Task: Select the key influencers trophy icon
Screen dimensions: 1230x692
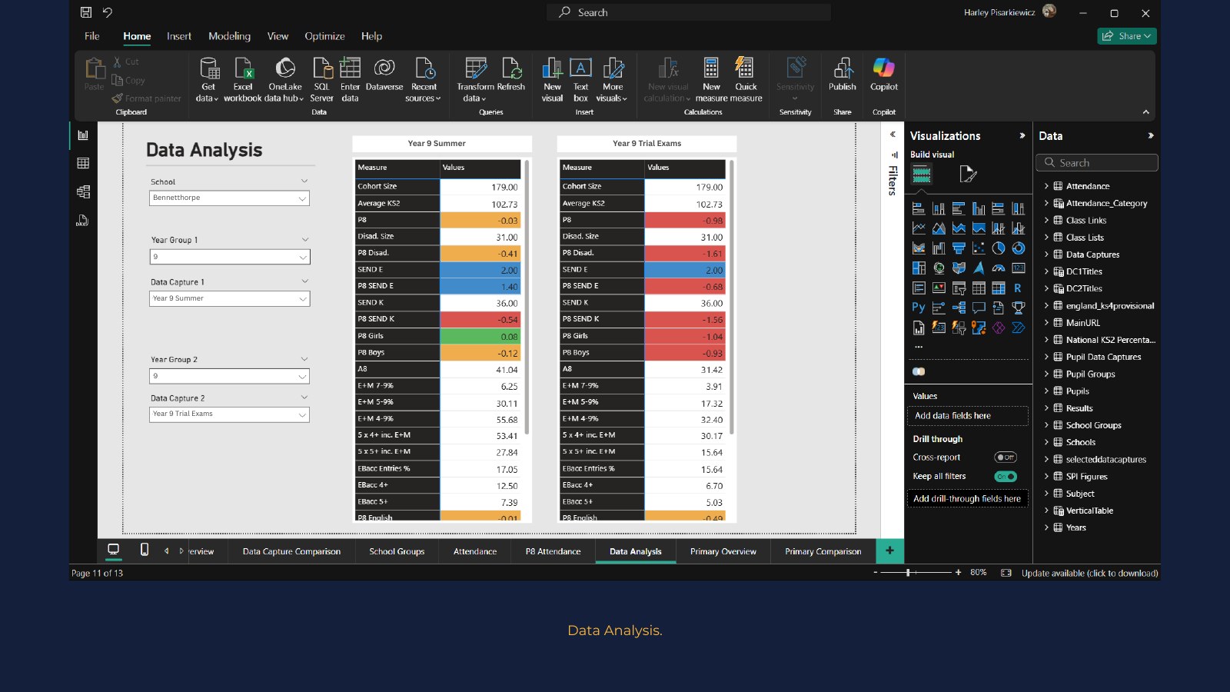Action: pos(1018,308)
